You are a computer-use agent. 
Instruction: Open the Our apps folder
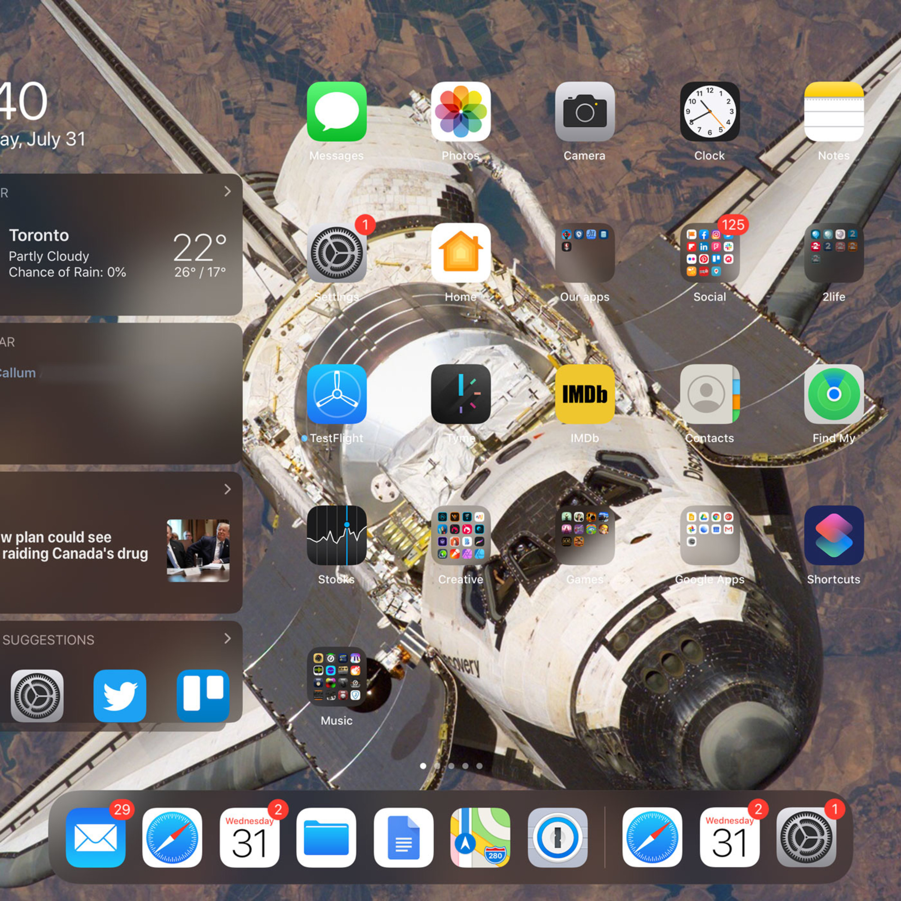pos(585,253)
